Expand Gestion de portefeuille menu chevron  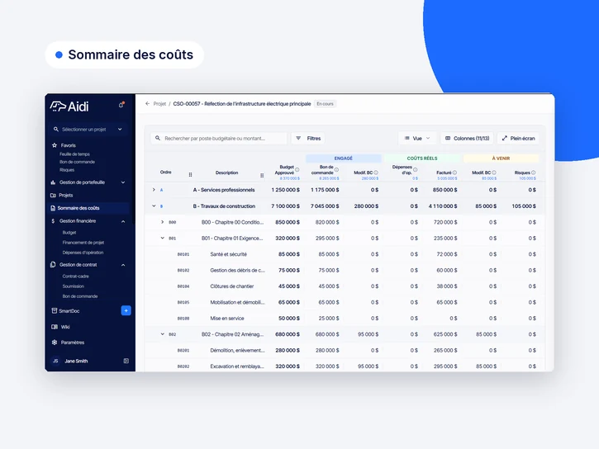tap(123, 182)
